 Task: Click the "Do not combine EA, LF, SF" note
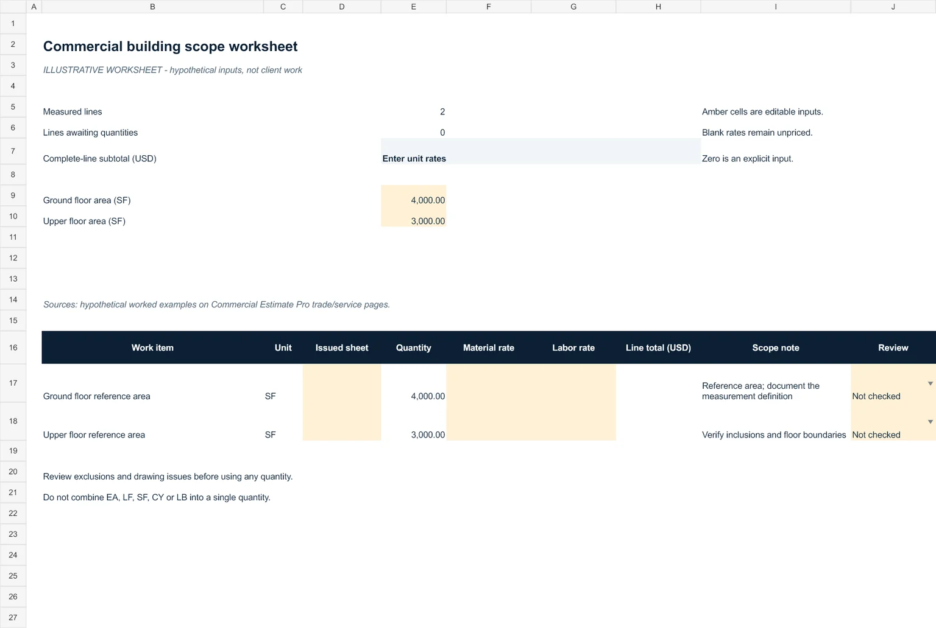(157, 497)
